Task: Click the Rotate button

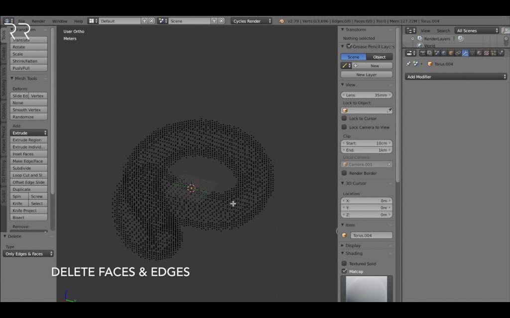Action: click(x=28, y=47)
